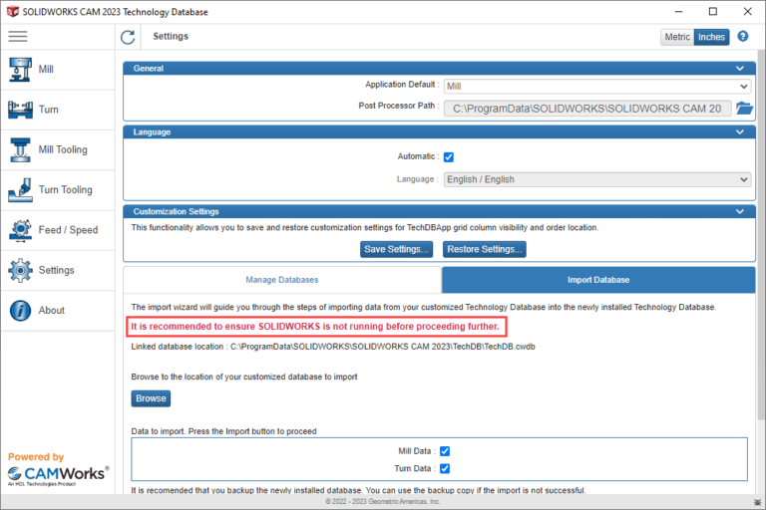Click the Save Settings button
Viewport: 766px width, 510px height.
397,249
